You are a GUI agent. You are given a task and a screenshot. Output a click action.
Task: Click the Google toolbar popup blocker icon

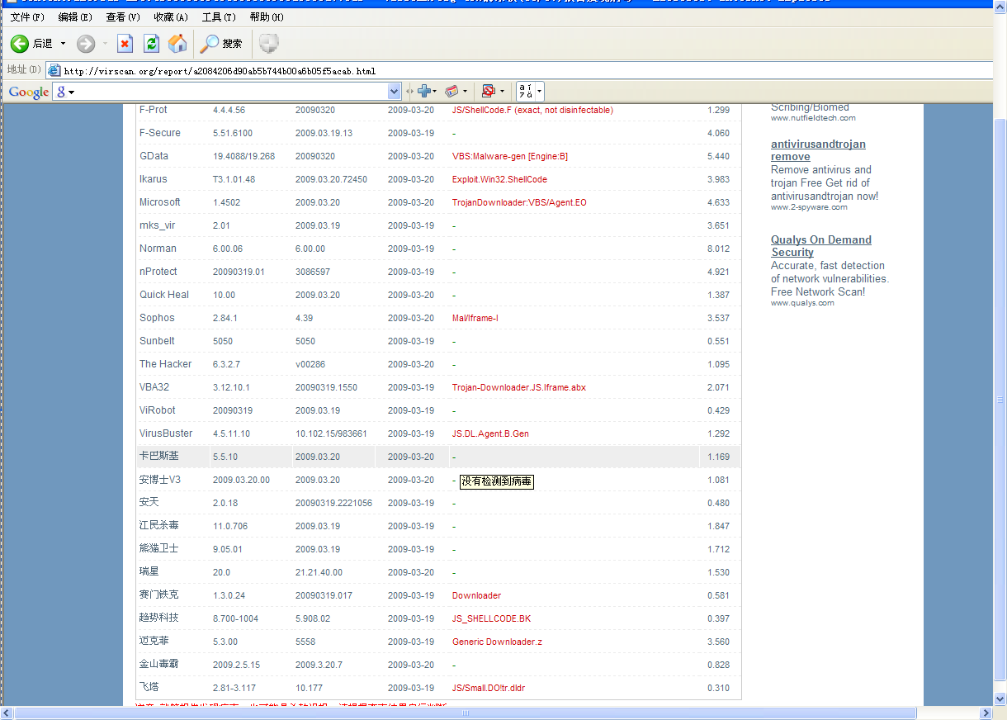488,92
